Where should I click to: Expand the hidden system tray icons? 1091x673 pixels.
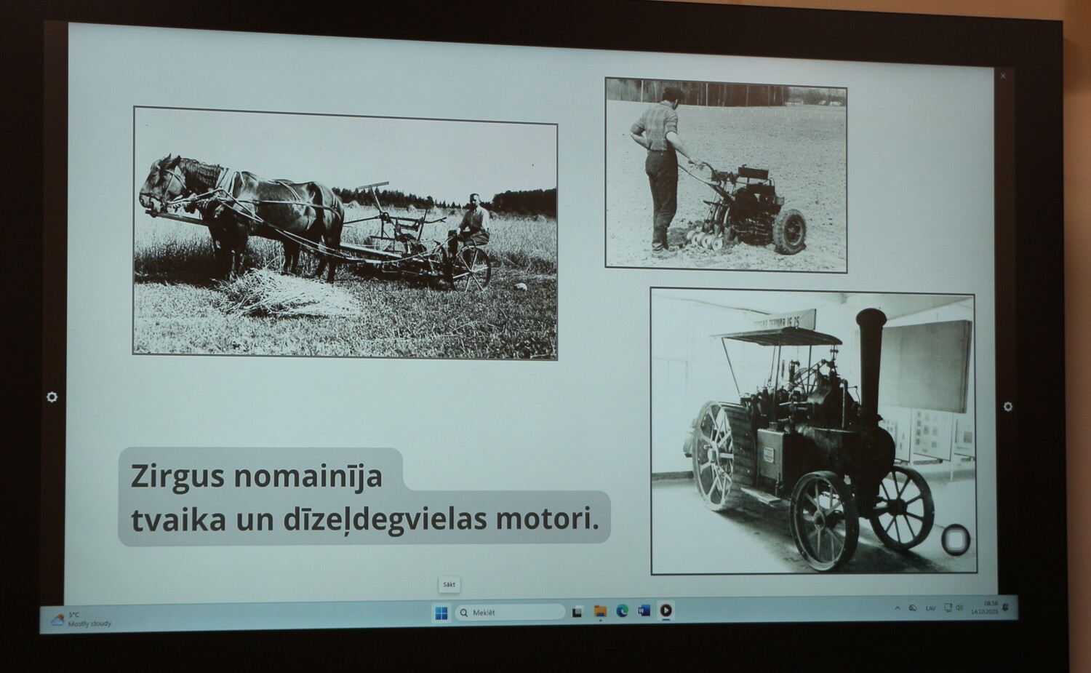click(897, 608)
